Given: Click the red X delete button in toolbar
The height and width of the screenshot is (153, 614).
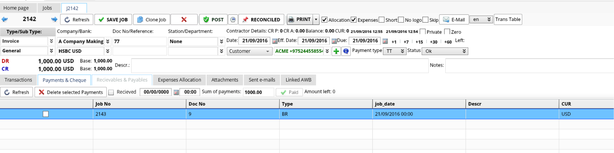Looking at the screenshot, I should [184, 20].
